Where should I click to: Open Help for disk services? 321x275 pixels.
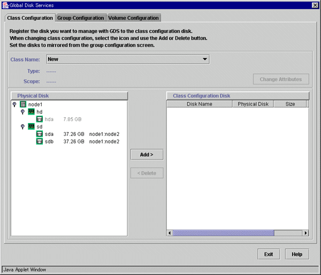(297, 254)
